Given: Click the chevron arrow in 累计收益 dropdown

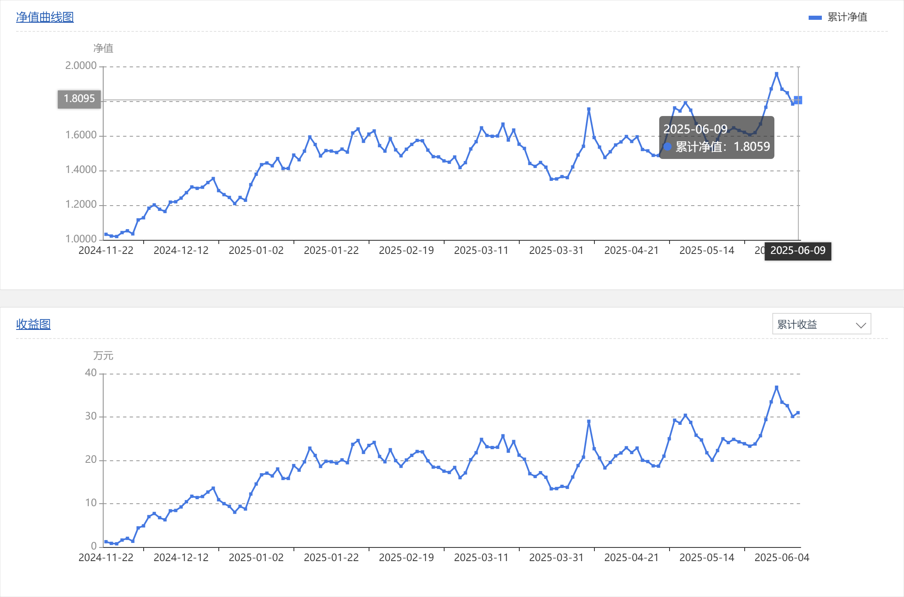Looking at the screenshot, I should [x=861, y=325].
